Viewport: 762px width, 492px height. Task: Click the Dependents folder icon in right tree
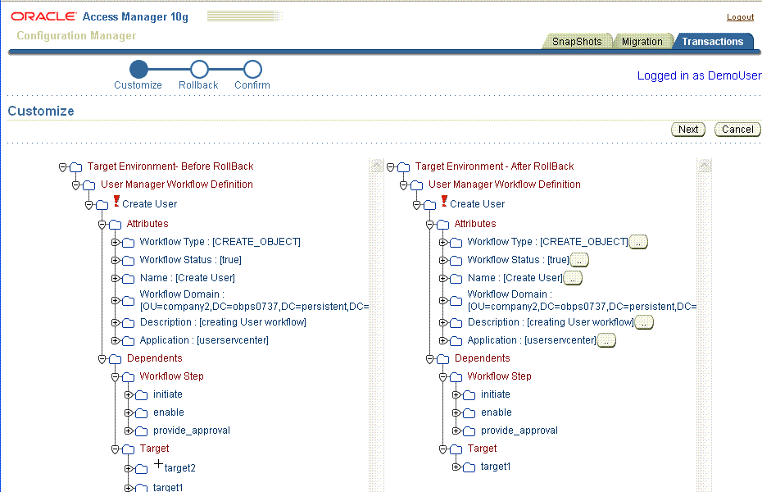pos(442,358)
